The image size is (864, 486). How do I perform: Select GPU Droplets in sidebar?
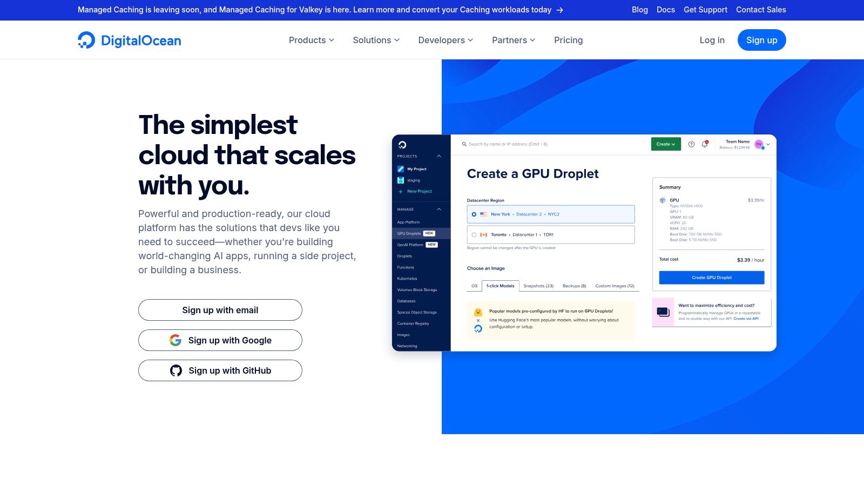click(x=421, y=233)
